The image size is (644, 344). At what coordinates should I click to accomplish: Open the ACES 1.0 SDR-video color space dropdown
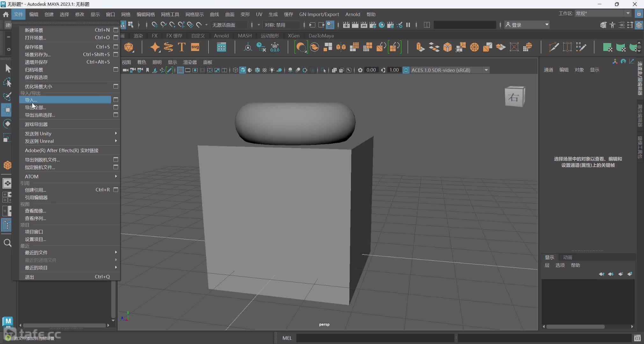click(450, 70)
